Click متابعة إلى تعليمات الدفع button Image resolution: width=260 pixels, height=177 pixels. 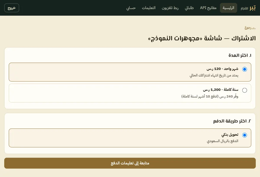(130, 163)
